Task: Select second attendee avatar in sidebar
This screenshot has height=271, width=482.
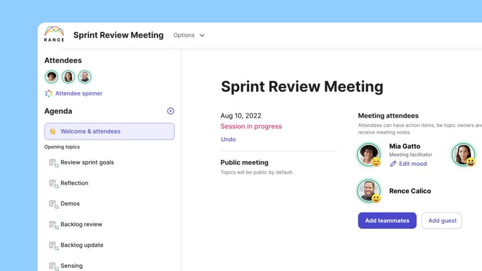Action: click(68, 77)
